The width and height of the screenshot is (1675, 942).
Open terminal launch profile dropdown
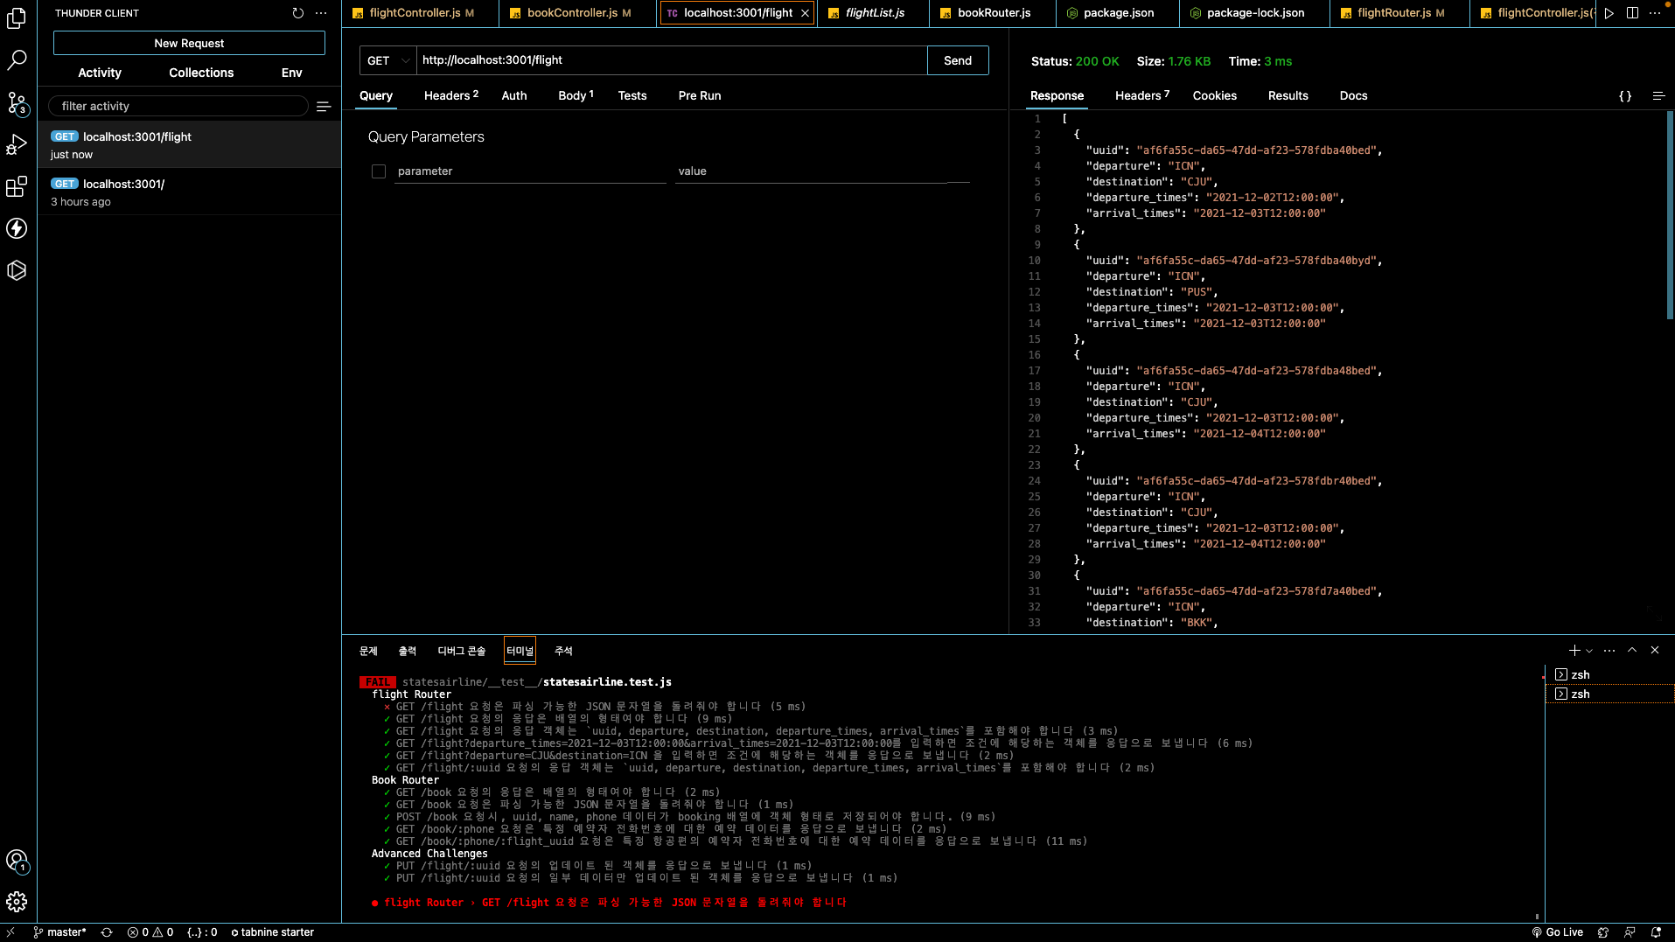[1589, 650]
